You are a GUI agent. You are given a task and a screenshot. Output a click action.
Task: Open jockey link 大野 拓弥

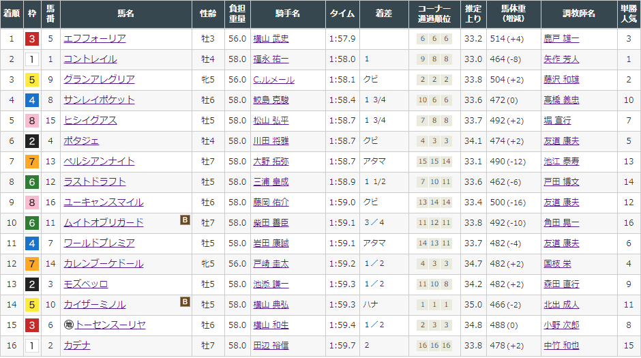(271, 161)
